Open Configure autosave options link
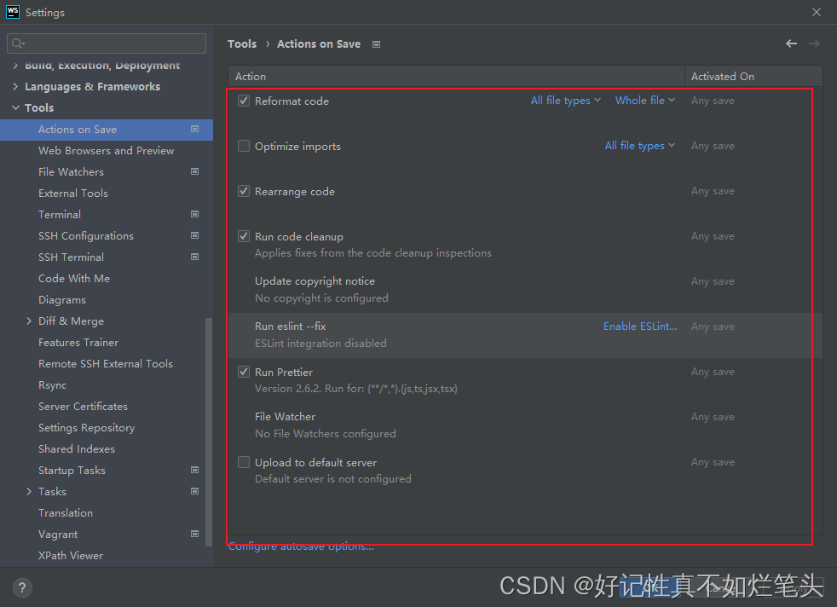 301,546
